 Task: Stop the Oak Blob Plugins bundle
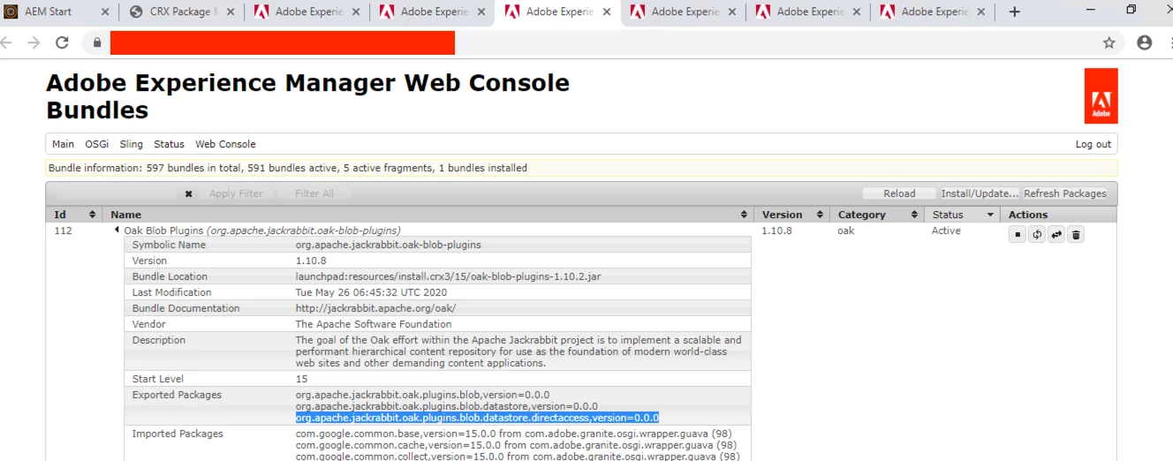[x=1018, y=235]
